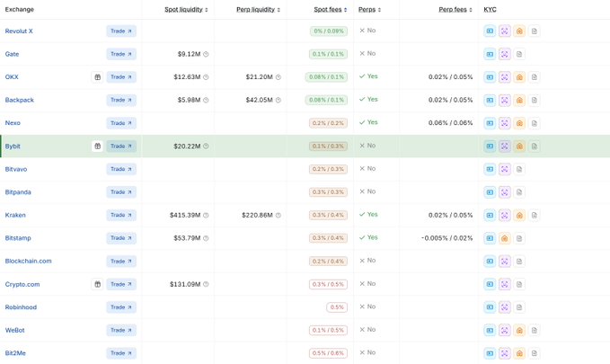Viewport: 610px width, 364px height.
Task: Open the Robinhood exchange link
Action: (x=21, y=307)
